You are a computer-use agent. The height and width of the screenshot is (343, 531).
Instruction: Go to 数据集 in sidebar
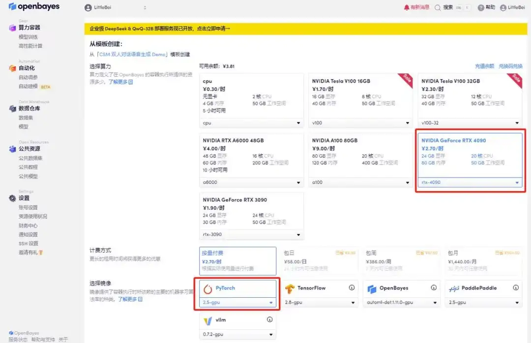(x=26, y=118)
